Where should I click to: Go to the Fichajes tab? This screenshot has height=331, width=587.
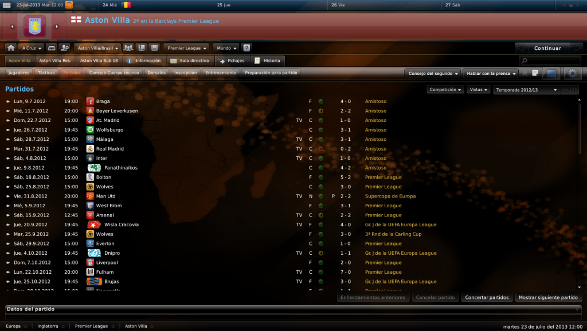pos(231,61)
